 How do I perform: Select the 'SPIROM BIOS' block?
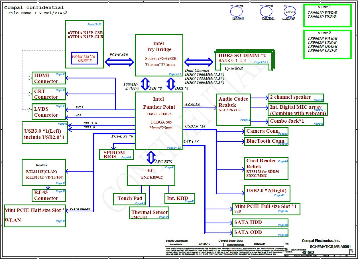116,154
